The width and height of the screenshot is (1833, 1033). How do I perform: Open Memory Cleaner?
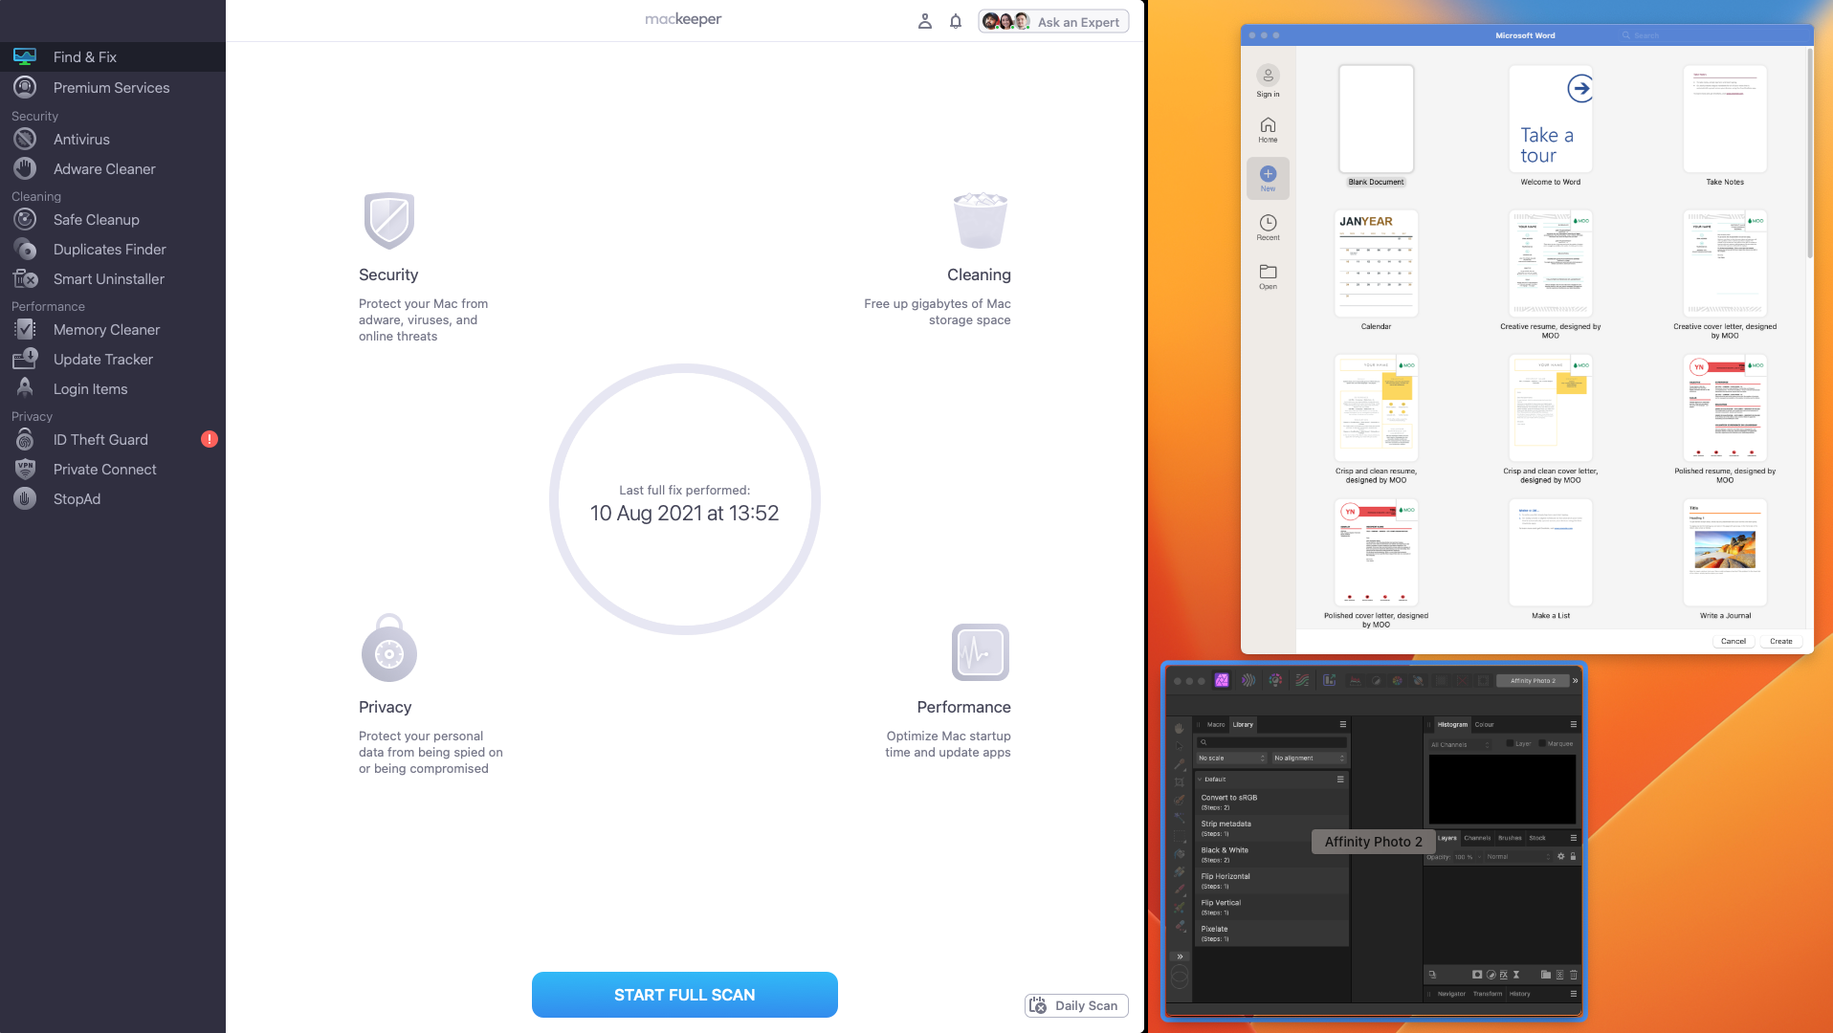(112, 329)
